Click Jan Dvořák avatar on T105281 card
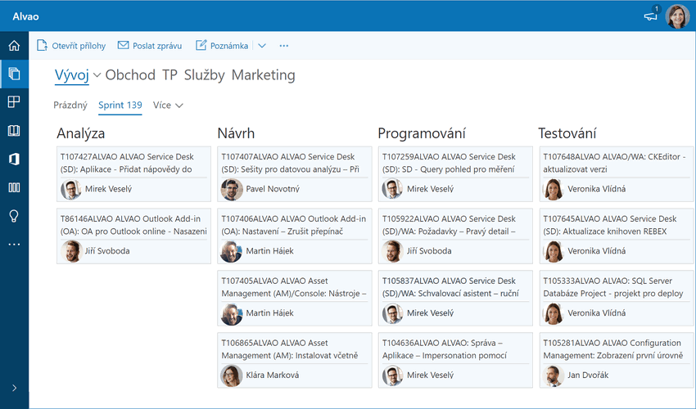Image resolution: width=696 pixels, height=409 pixels. click(x=554, y=375)
